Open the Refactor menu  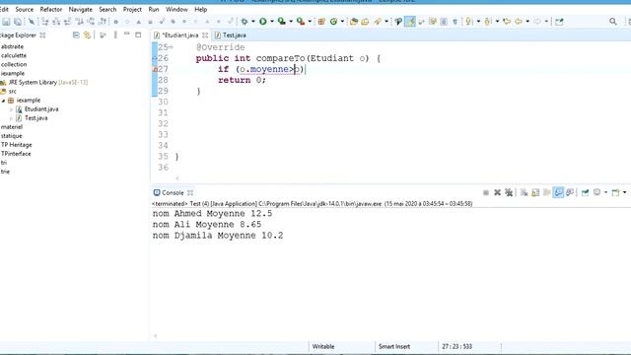(50, 9)
